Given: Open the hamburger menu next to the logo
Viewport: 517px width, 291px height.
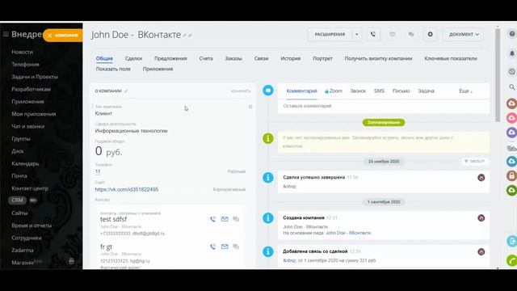Looking at the screenshot, I should (6, 34).
